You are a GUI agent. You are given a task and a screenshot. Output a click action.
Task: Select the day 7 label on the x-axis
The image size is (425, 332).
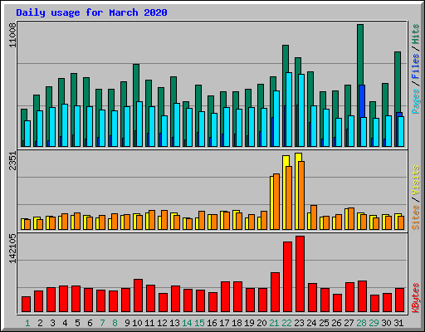(x=102, y=323)
